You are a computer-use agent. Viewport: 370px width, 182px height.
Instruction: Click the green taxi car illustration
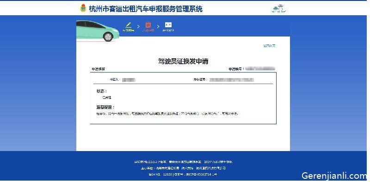click(x=98, y=31)
